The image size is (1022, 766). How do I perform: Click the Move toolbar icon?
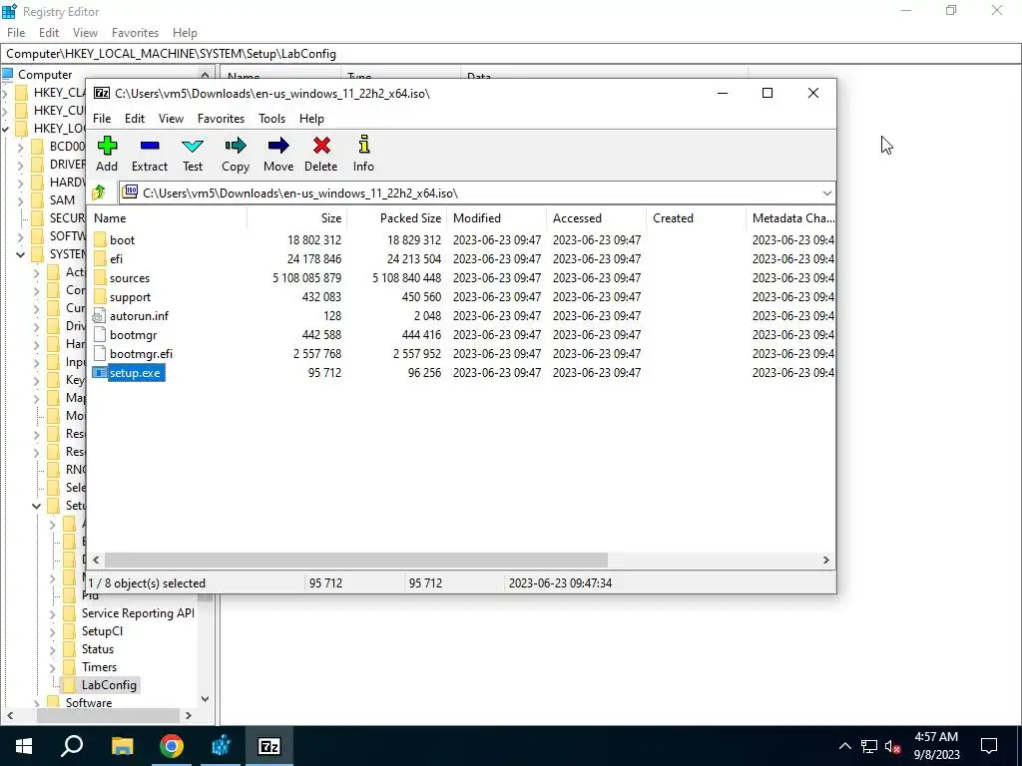click(x=278, y=154)
